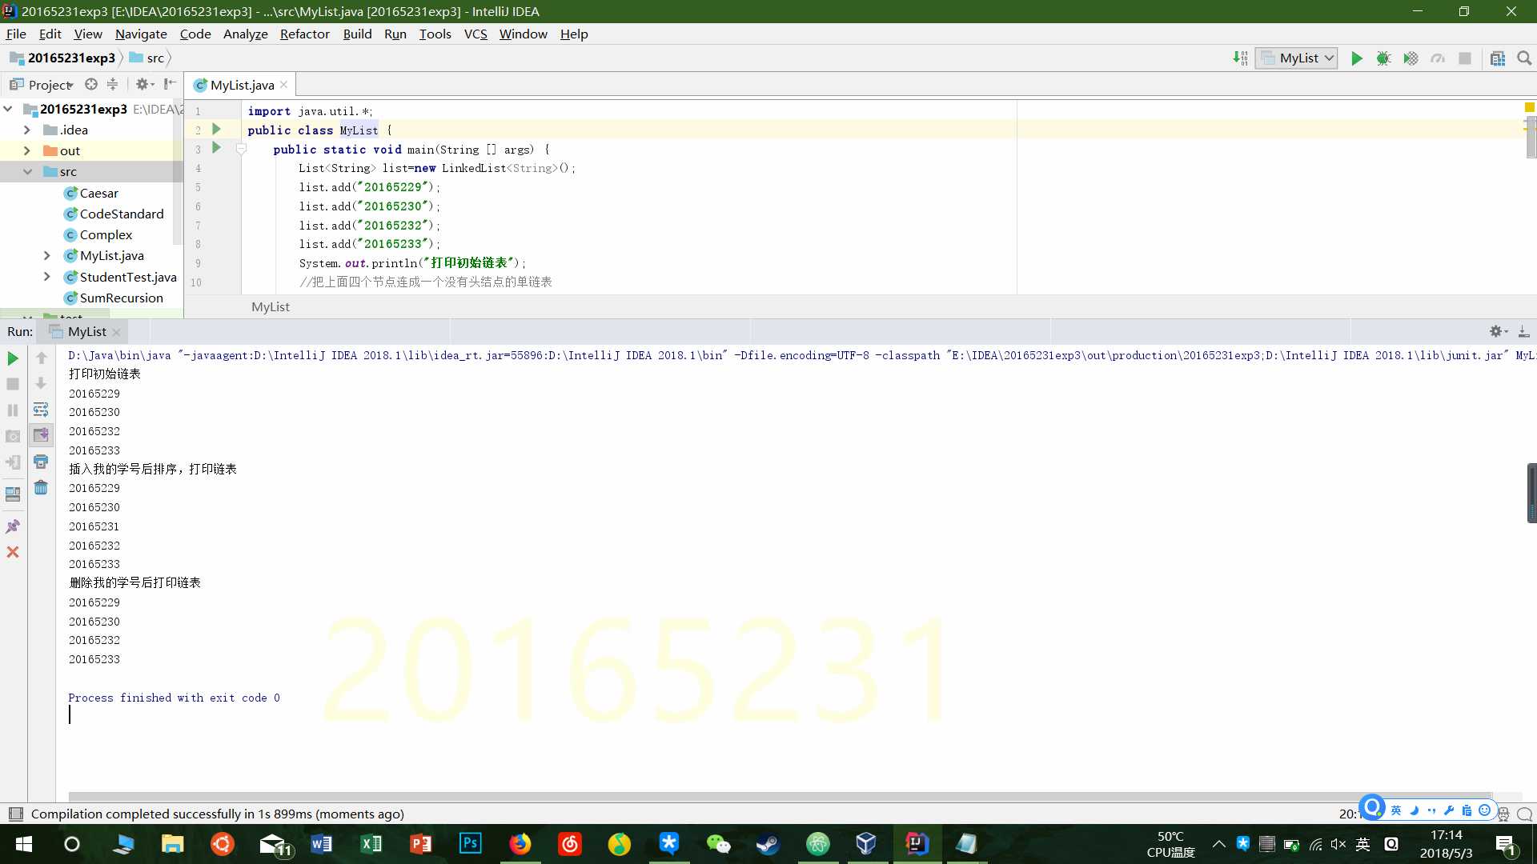Image resolution: width=1537 pixels, height=864 pixels.
Task: Expand the .idea folder
Action: (x=27, y=130)
